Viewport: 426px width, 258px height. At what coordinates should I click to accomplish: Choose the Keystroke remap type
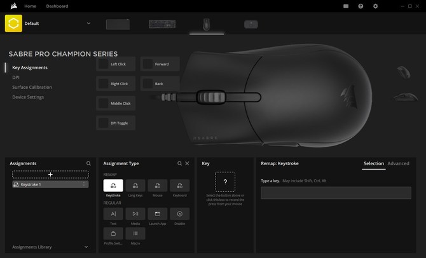[x=113, y=186]
